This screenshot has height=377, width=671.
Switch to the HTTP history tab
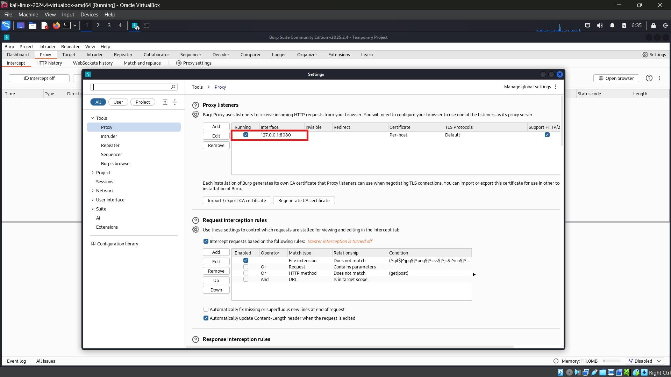click(49, 63)
